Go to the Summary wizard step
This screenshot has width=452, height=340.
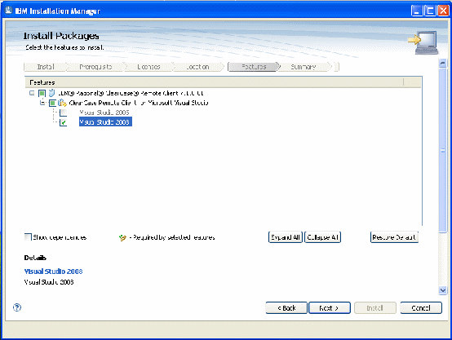coord(304,67)
